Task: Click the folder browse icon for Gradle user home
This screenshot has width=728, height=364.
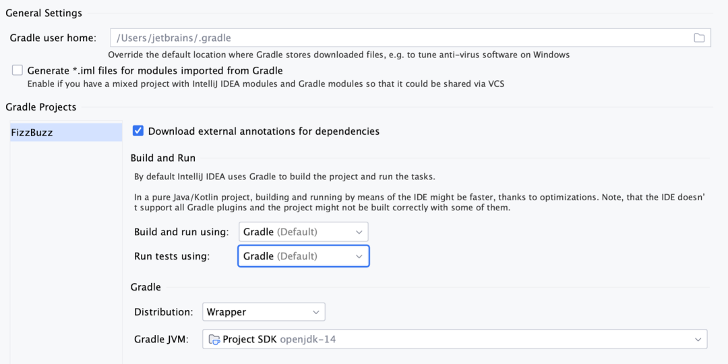Action: click(x=699, y=38)
